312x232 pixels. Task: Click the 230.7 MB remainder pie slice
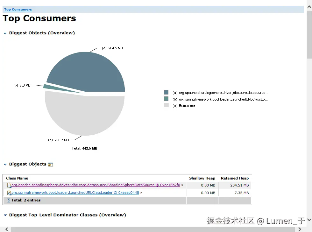coord(85,116)
